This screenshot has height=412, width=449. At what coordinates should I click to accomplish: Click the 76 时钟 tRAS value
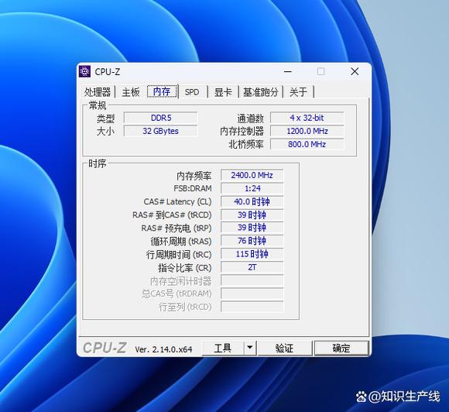coord(252,241)
